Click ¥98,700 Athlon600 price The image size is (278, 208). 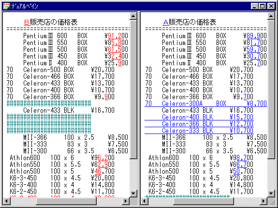241,158
